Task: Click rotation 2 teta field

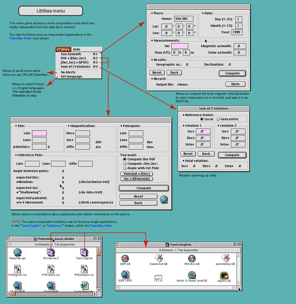Action: 238,144
